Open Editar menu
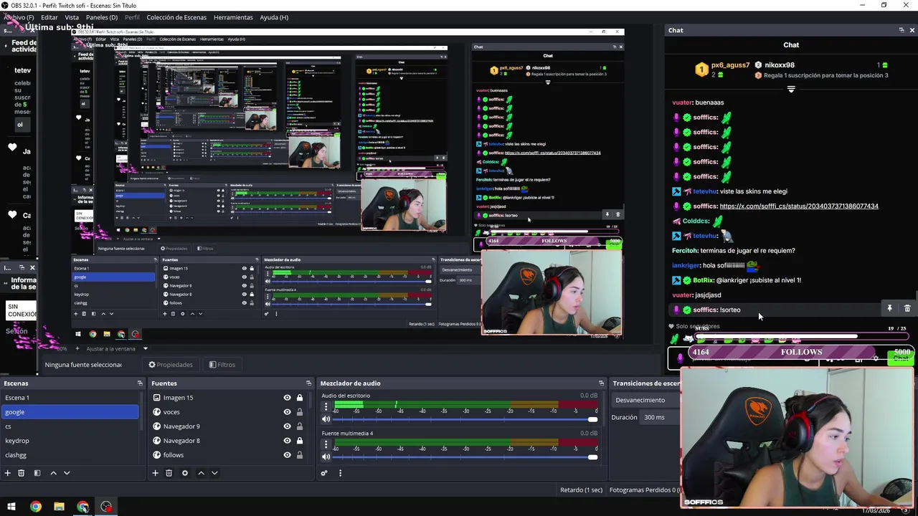918x516 pixels. click(x=49, y=17)
